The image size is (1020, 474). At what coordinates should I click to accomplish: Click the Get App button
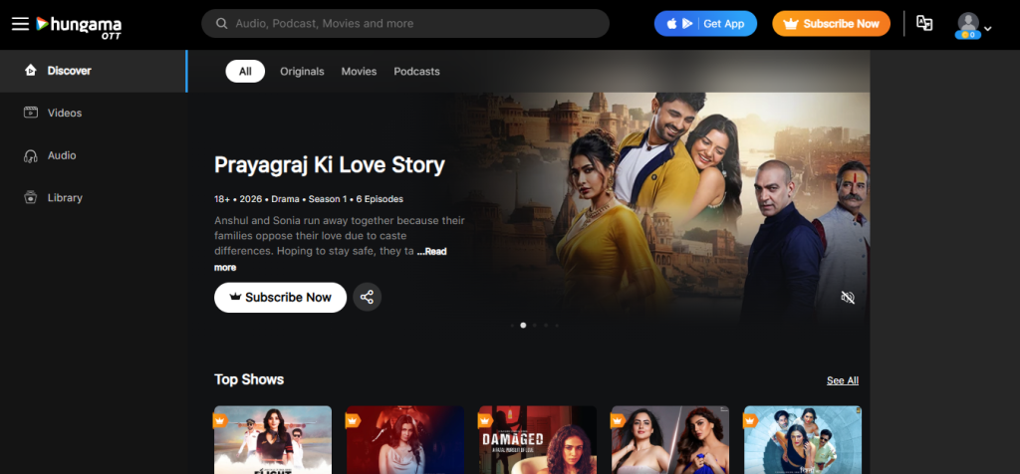pyautogui.click(x=705, y=24)
